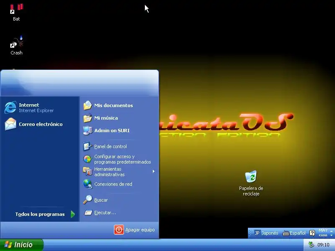Minimize the language bar
Screen dimensions: 335x251
(x=331, y=231)
